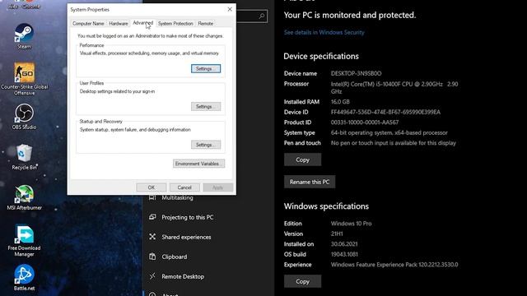This screenshot has width=527, height=296.
Task: Open OBS Studio desktop icon
Action: click(x=24, y=116)
